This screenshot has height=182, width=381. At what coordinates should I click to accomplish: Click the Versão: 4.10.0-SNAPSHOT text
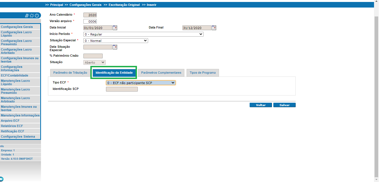[17, 159]
